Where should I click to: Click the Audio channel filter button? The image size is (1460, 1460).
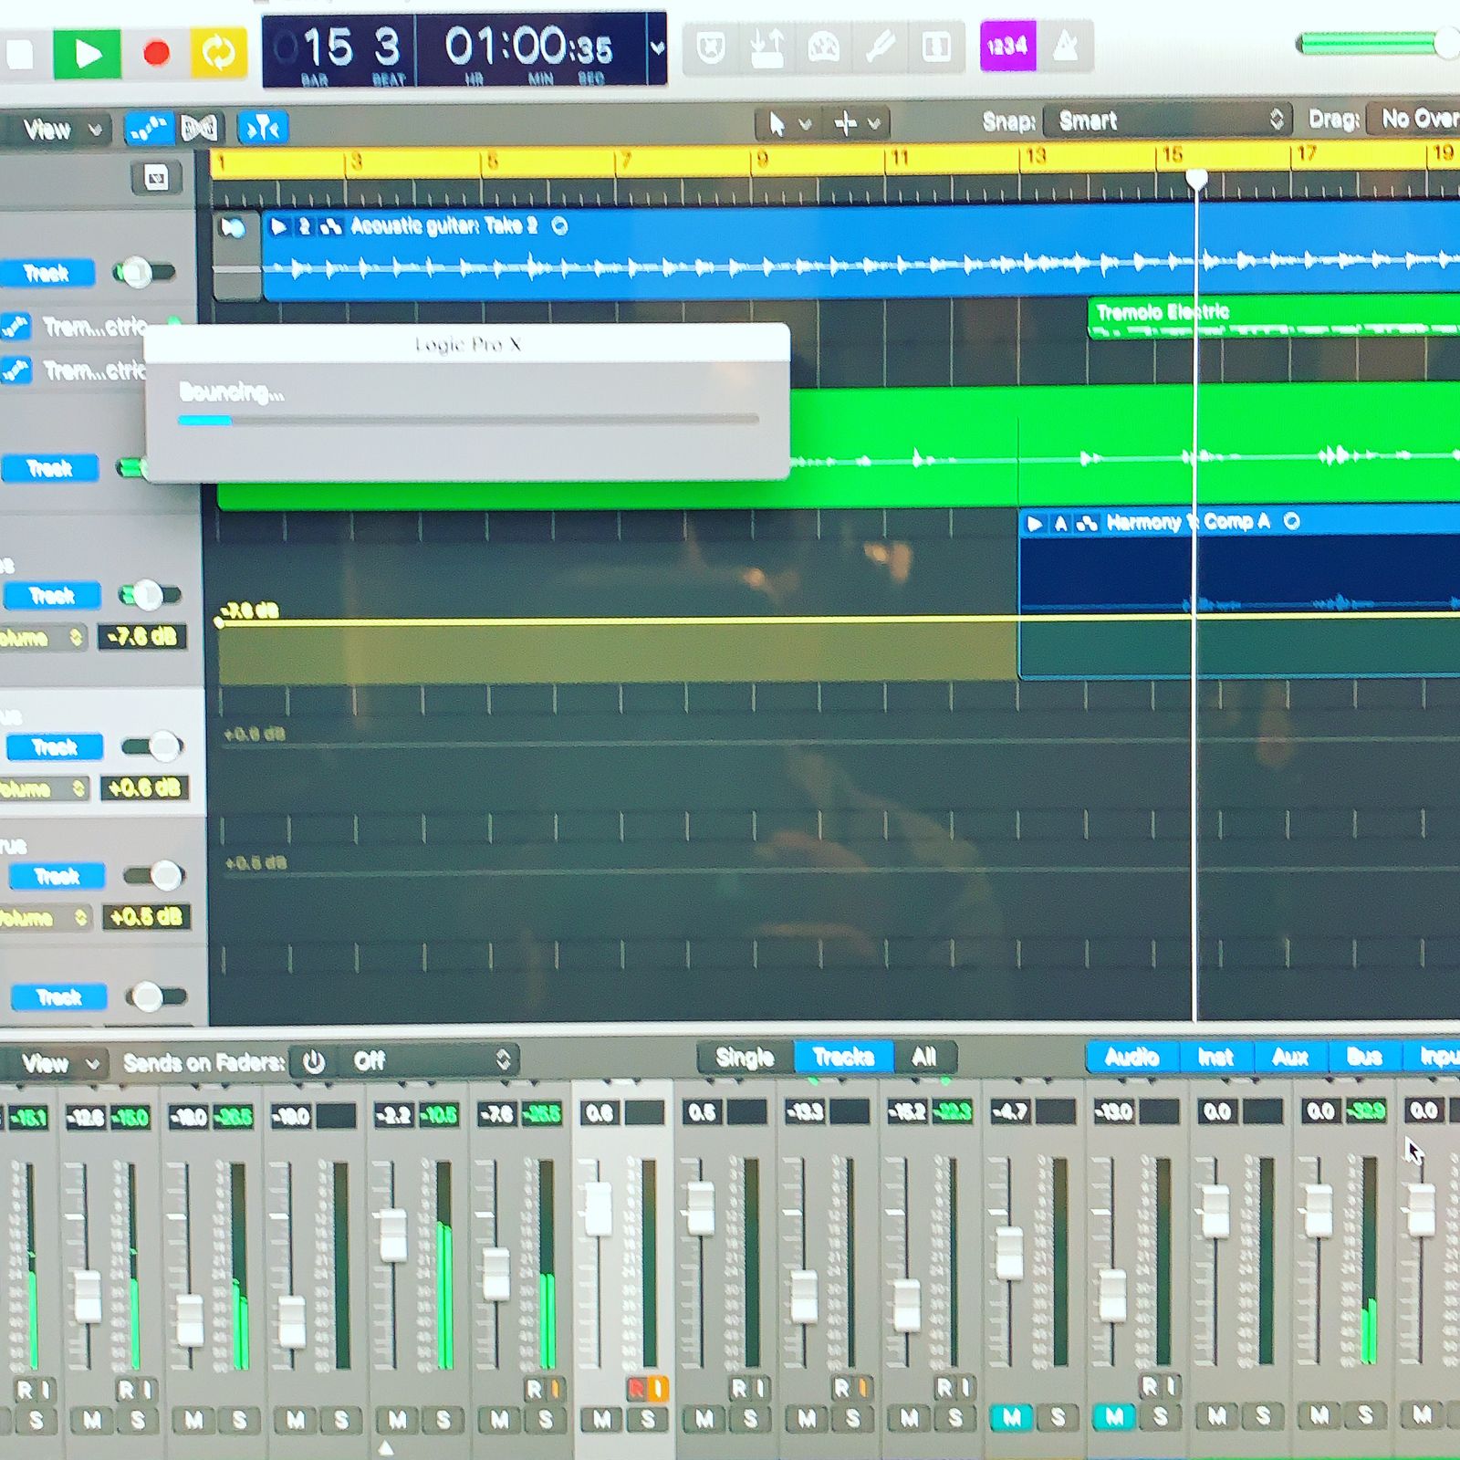[1131, 1057]
